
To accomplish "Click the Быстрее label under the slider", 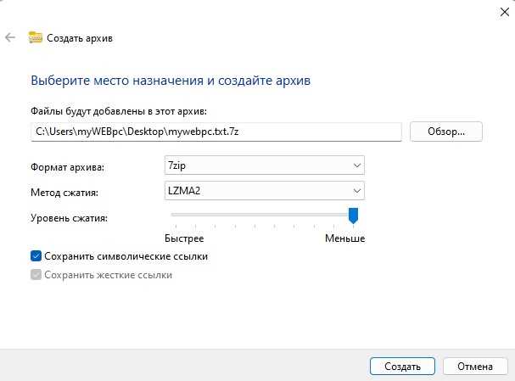I will click(x=184, y=238).
